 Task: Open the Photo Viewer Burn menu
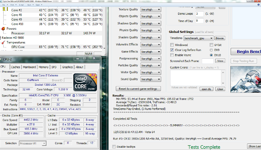[30, 5]
